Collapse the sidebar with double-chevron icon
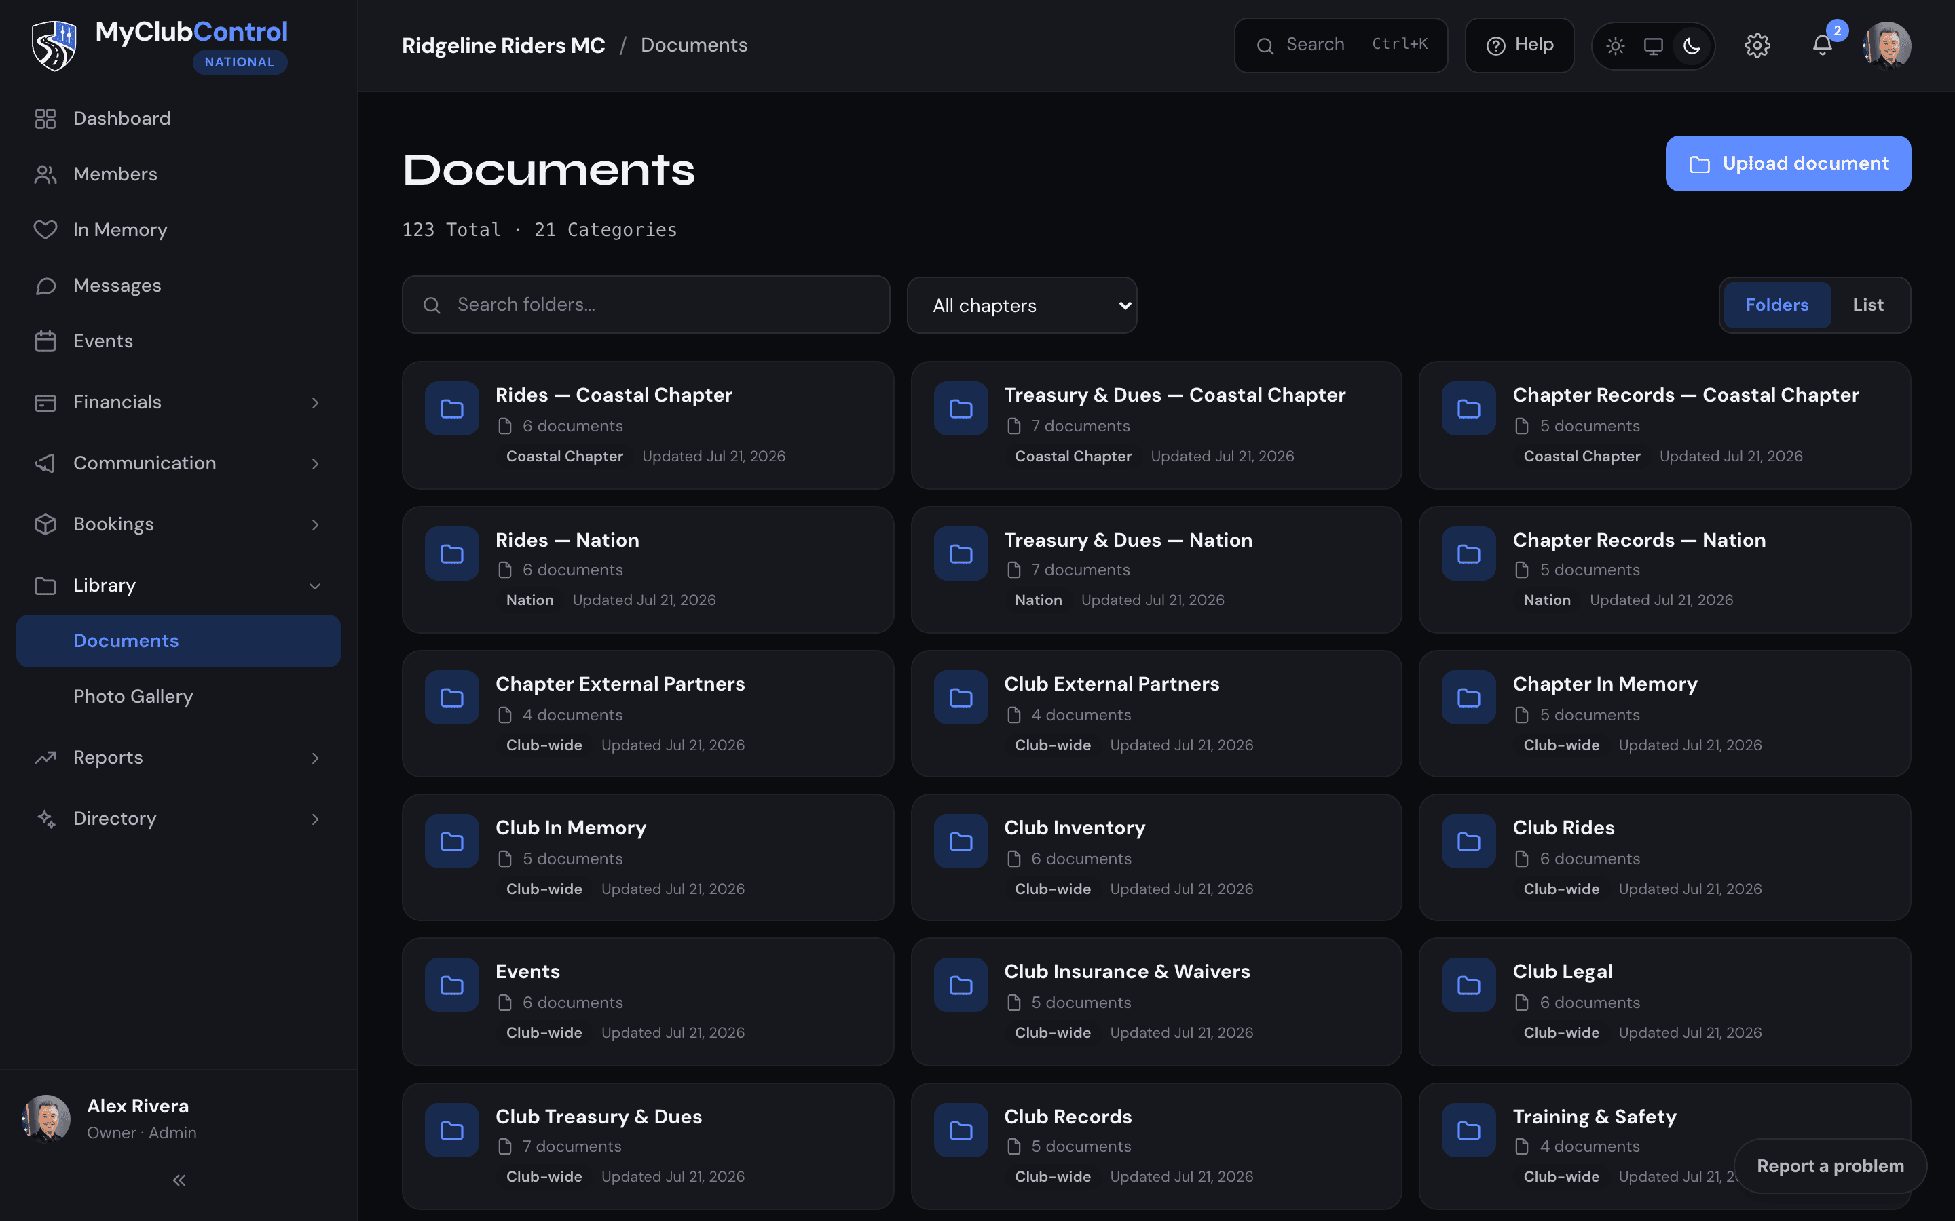The image size is (1955, 1221). pos(179,1180)
